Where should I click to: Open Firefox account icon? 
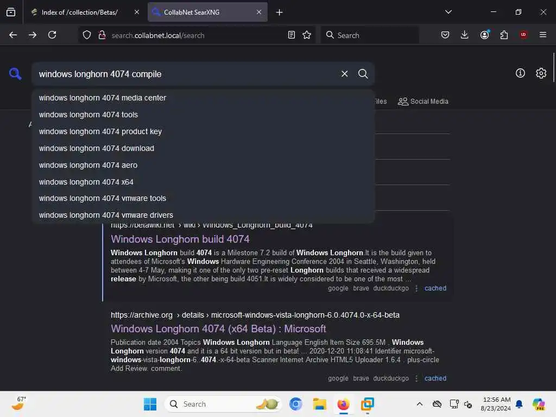pos(484,35)
